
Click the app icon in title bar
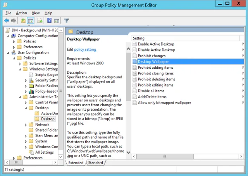click(x=5, y=5)
